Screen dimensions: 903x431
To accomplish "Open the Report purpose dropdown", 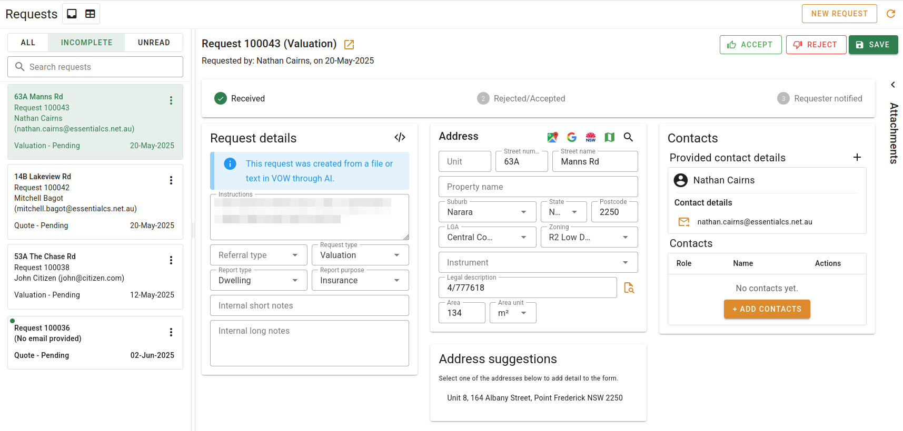I will pos(360,280).
